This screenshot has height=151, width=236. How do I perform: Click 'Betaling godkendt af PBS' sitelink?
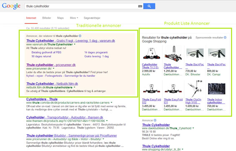pos(46,53)
